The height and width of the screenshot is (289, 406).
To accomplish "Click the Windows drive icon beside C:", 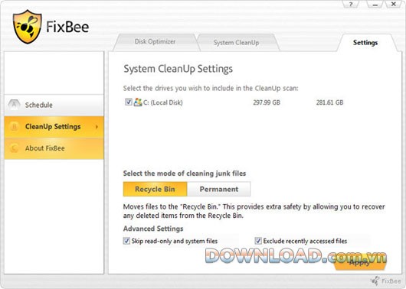I will (138, 102).
